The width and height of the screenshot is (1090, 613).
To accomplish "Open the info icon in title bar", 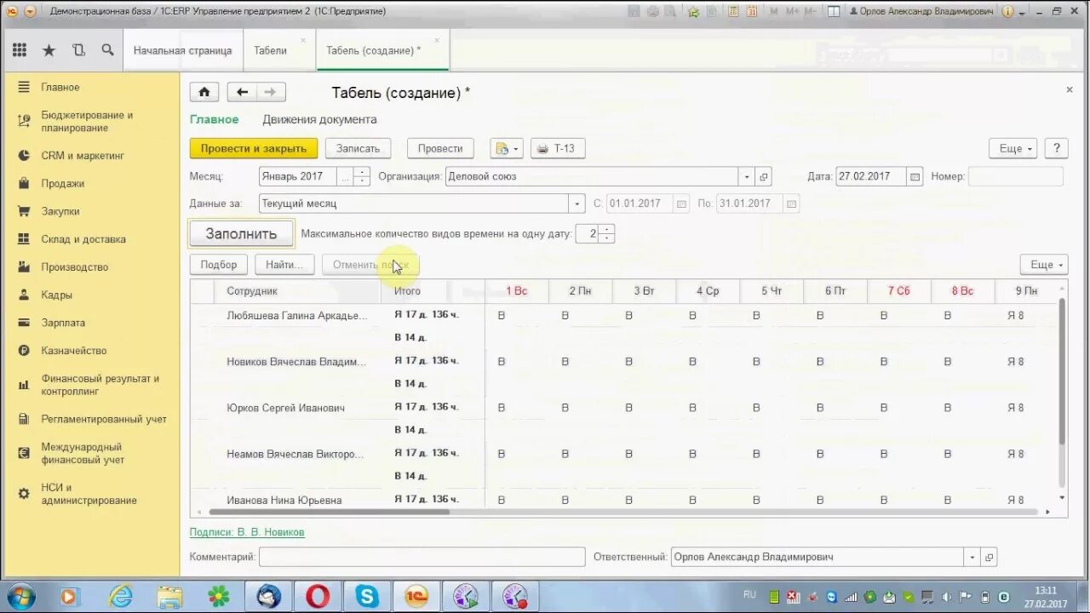I will click(1008, 11).
